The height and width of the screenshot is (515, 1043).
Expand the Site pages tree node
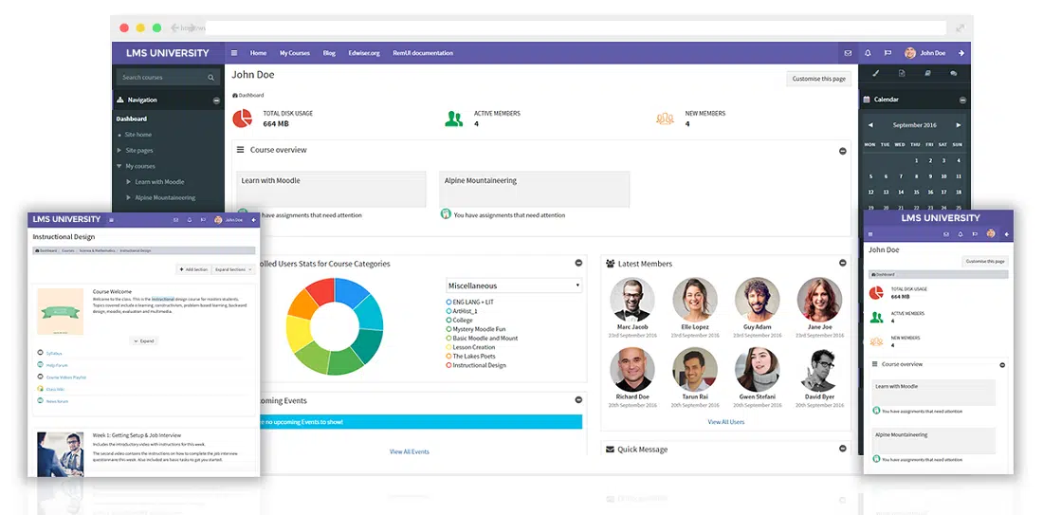(x=119, y=151)
